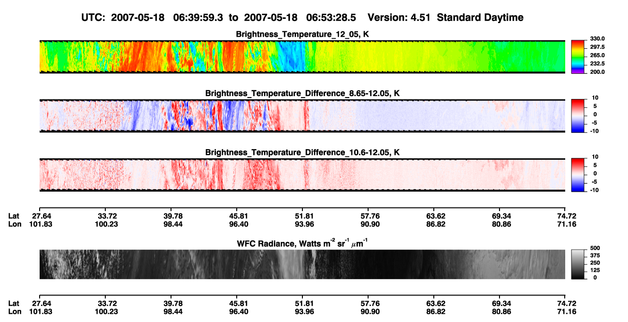Click latitude 69.34 below the WFC Radiance panel
The image size is (628, 322).
(501, 304)
